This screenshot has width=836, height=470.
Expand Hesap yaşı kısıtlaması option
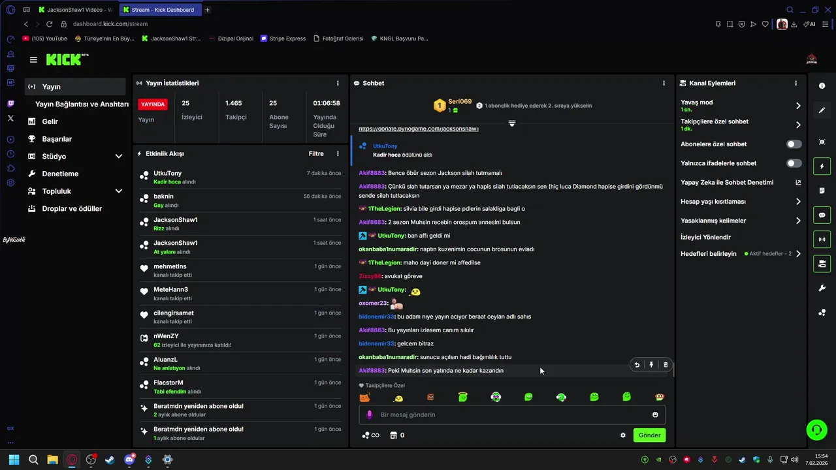tap(798, 202)
